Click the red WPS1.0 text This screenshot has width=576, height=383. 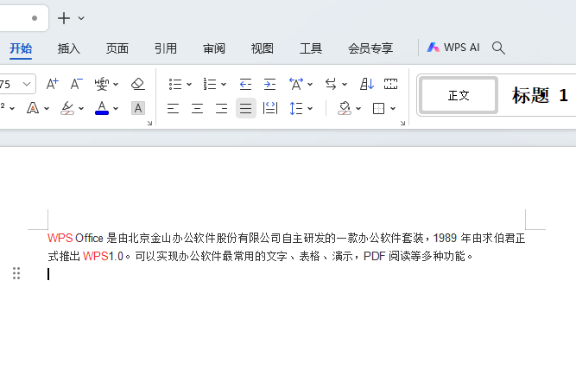tap(104, 256)
